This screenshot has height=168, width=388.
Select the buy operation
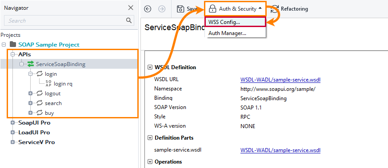(x=49, y=113)
